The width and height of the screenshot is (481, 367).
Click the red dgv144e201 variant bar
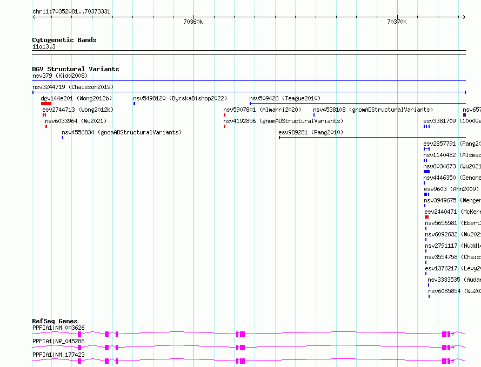[46, 104]
